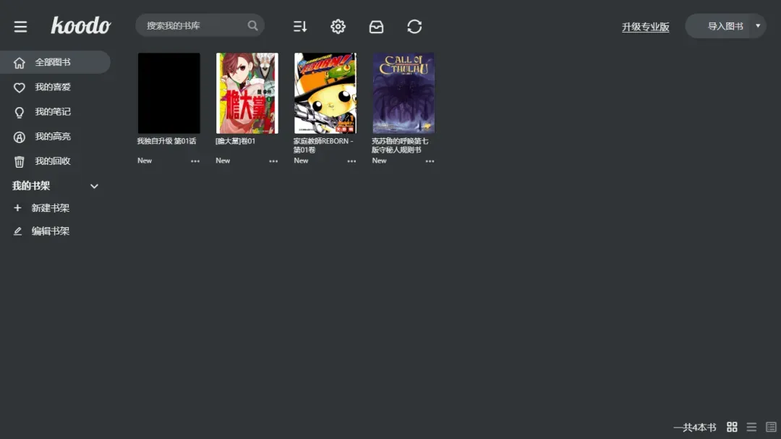Switch to list view mode
Viewport: 781px width, 439px height.
[751, 427]
